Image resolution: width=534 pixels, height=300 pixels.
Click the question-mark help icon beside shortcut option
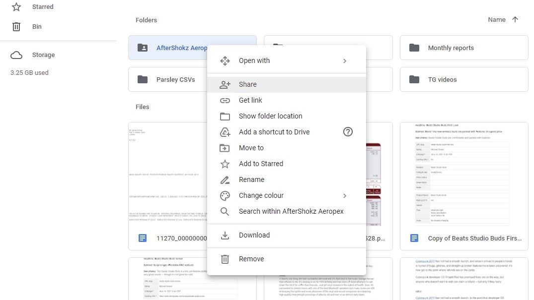pyautogui.click(x=348, y=132)
